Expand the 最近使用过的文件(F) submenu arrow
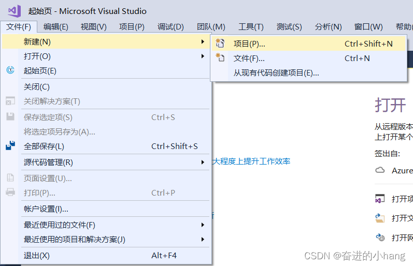 [203, 225]
